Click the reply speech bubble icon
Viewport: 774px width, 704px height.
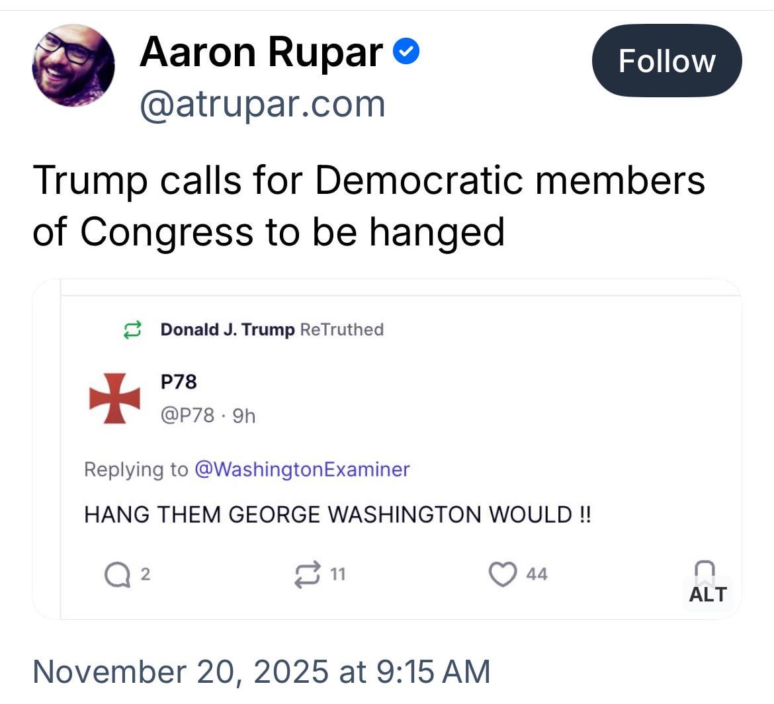pos(116,574)
